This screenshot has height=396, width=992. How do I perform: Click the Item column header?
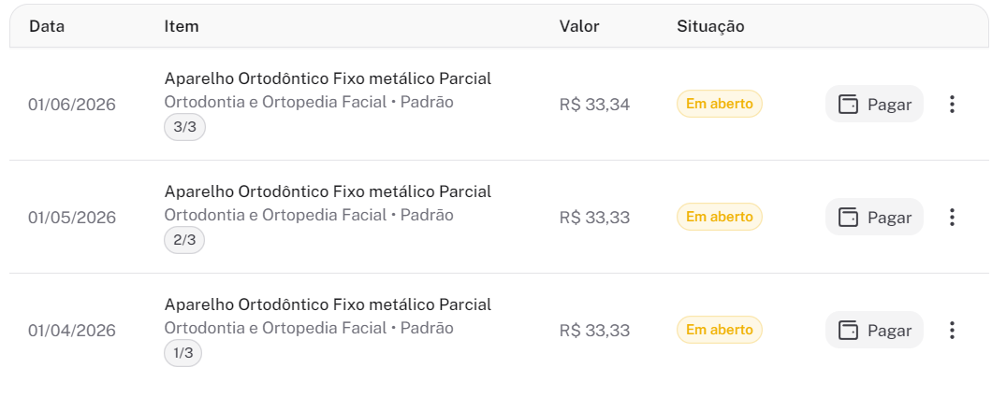(182, 26)
